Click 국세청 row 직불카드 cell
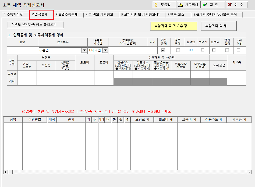This screenshot has width=255, height=187. click(143, 74)
